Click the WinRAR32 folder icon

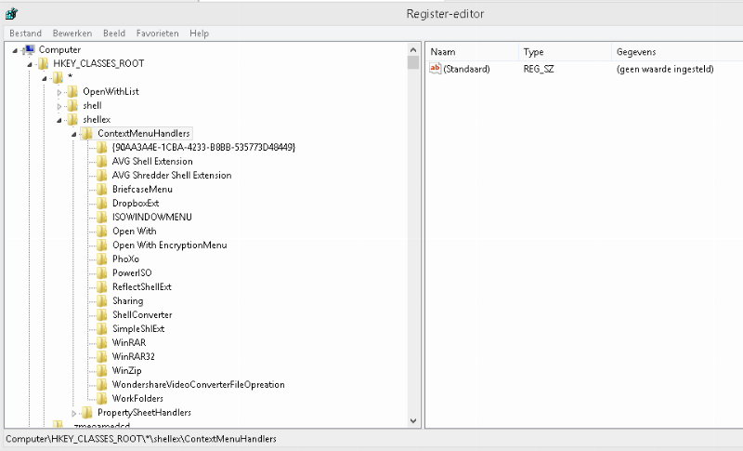pyautogui.click(x=102, y=356)
